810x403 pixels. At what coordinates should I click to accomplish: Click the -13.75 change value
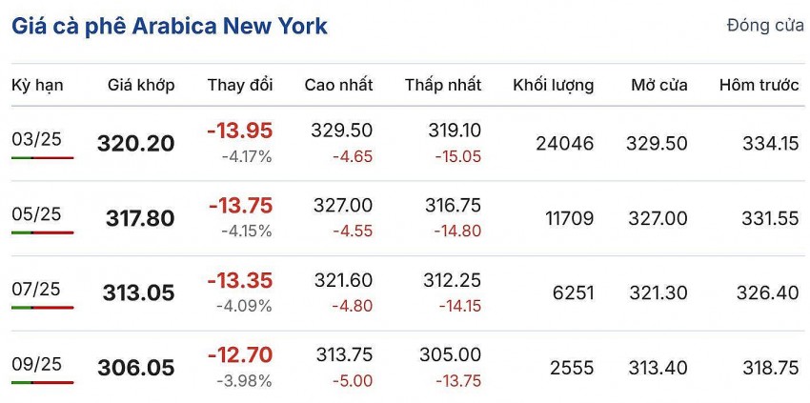240,206
